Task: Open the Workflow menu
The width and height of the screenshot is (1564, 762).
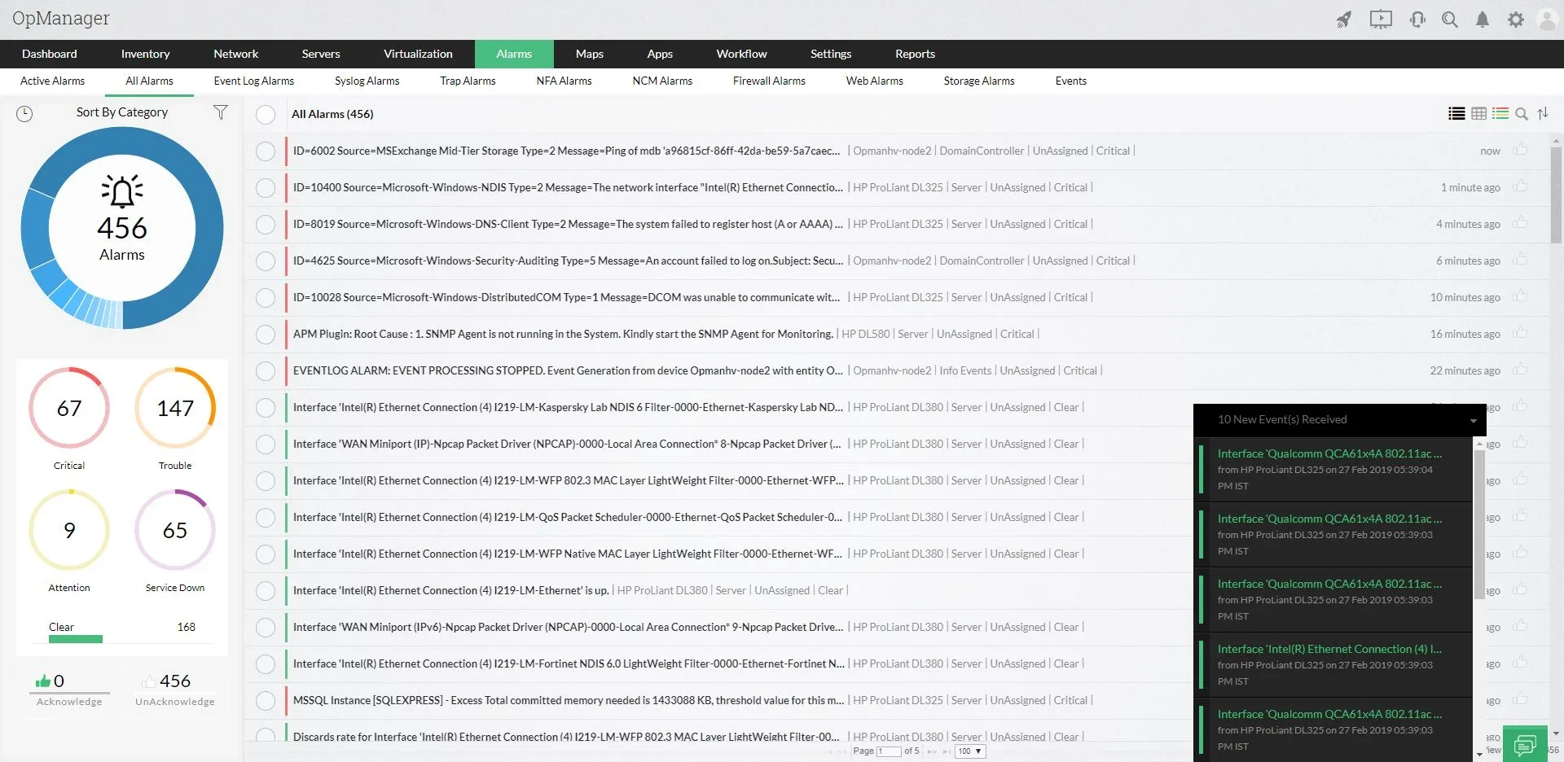Action: coord(740,54)
